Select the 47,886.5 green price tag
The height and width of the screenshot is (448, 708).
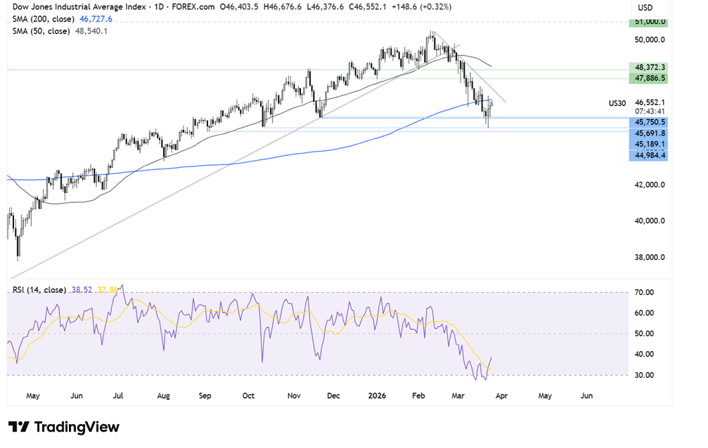click(647, 79)
